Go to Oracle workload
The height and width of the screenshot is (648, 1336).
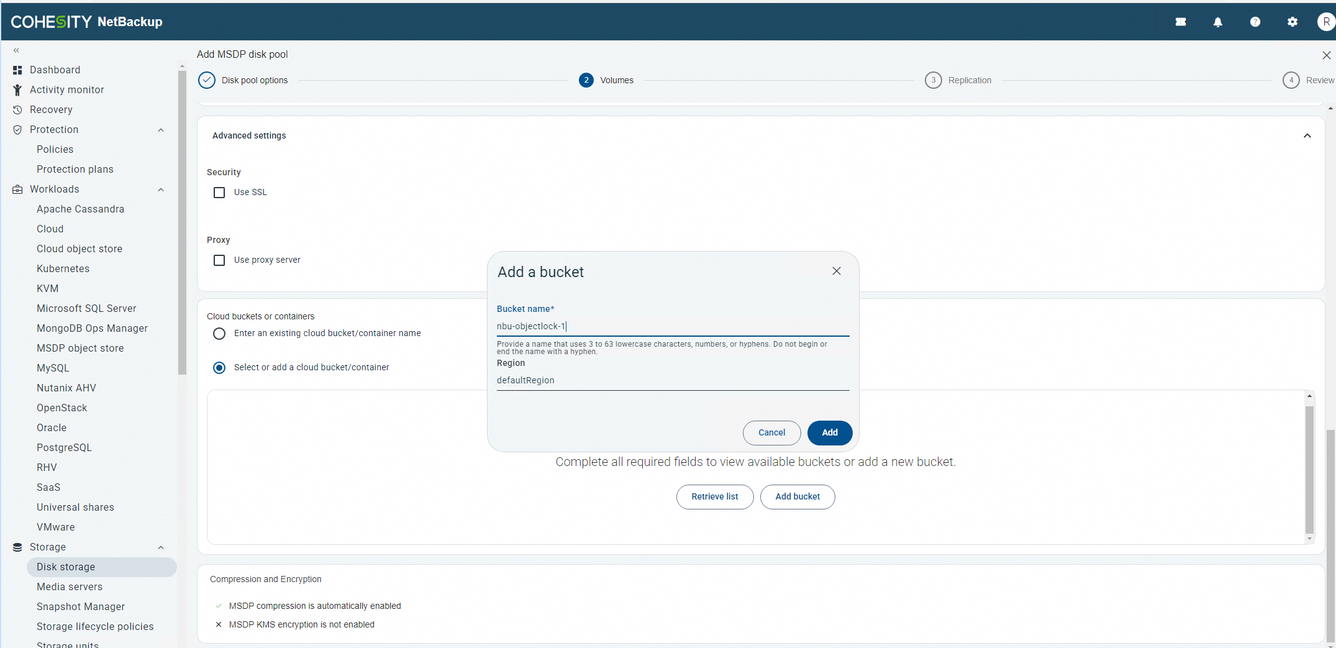click(x=52, y=428)
